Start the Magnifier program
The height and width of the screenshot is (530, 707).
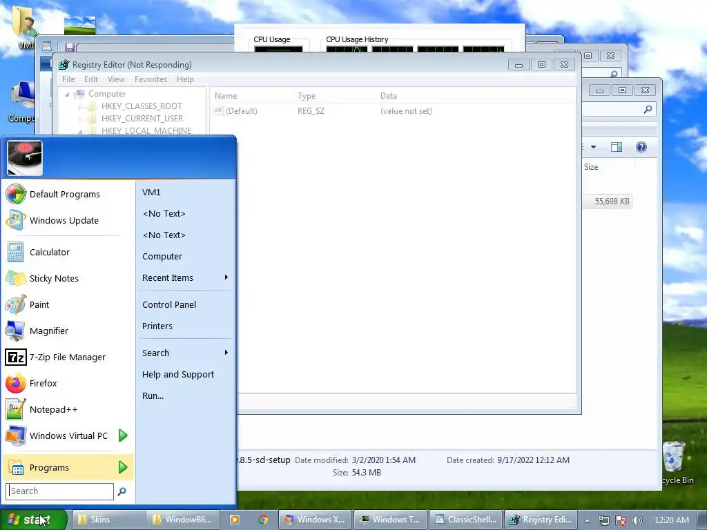click(68, 331)
